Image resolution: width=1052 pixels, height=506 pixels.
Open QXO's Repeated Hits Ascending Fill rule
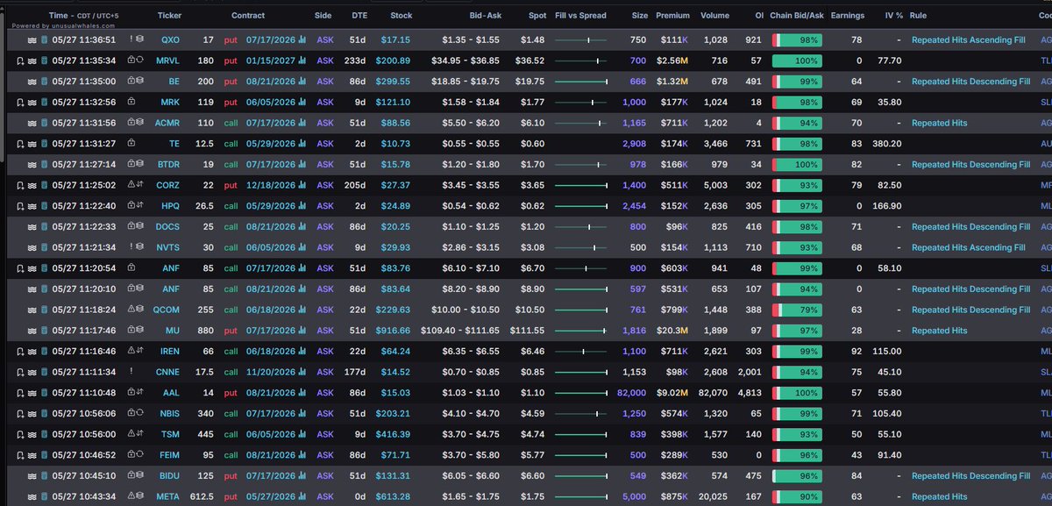point(969,39)
